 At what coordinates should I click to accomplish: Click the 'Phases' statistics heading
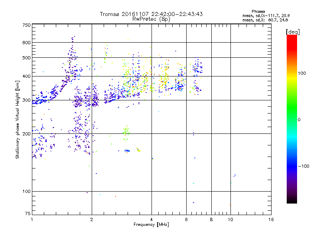point(258,12)
